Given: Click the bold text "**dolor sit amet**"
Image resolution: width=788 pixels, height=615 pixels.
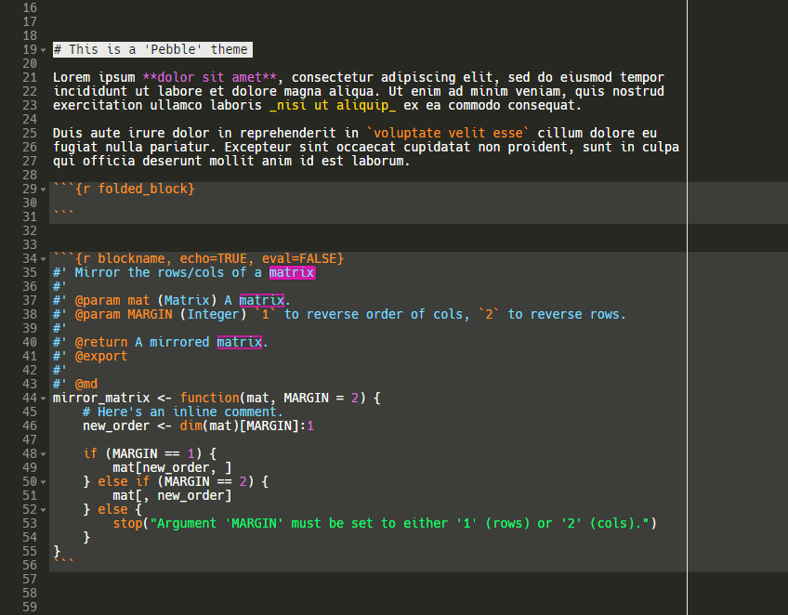Looking at the screenshot, I should coord(210,77).
